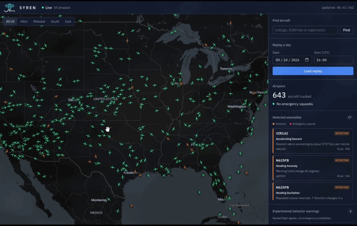Viewport: 357px width, 226px height.
Task: Click the Toronto map label
Action: (225, 69)
